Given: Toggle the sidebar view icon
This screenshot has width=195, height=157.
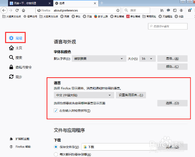Looking at the screenshot, I should (175, 11).
